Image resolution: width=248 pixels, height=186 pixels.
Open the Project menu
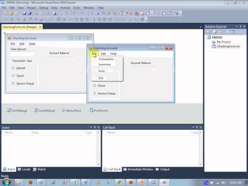point(31,8)
